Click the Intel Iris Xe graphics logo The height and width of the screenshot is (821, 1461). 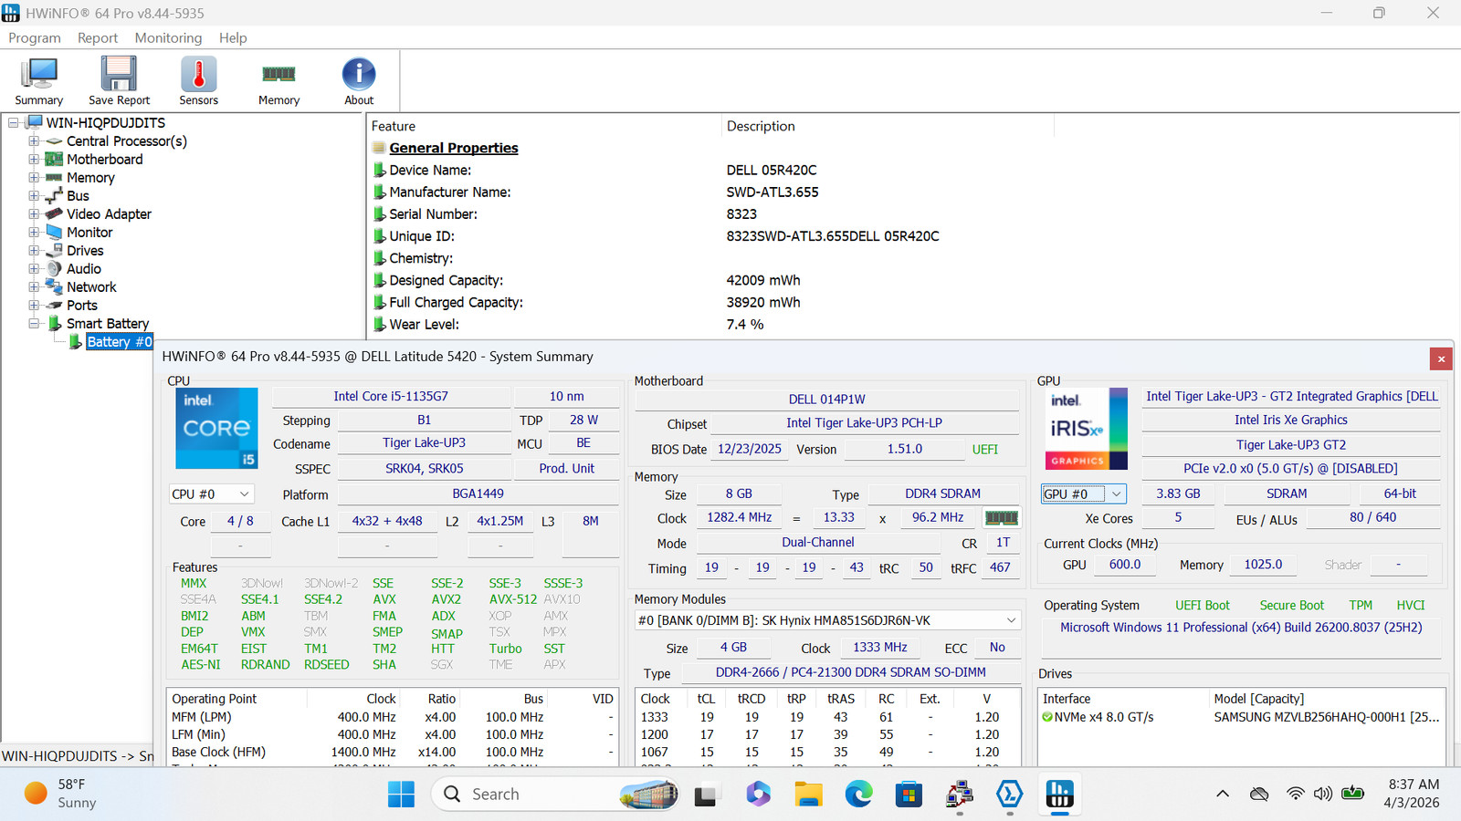click(1086, 428)
